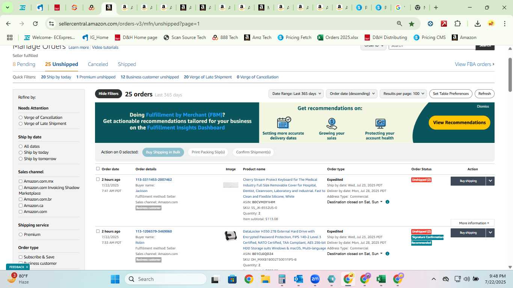Apply the Premium unshipped quick filter

click(x=96, y=77)
